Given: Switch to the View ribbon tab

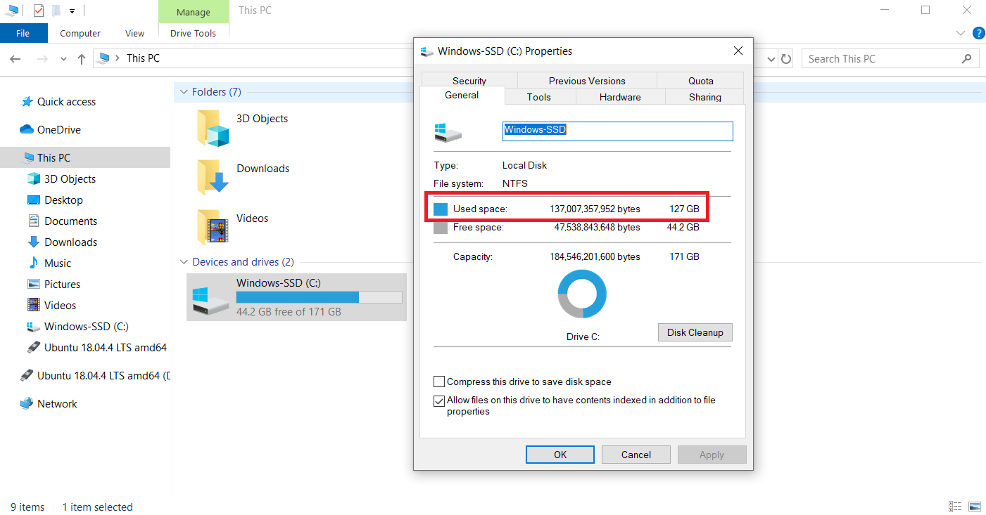Looking at the screenshot, I should pyautogui.click(x=134, y=33).
